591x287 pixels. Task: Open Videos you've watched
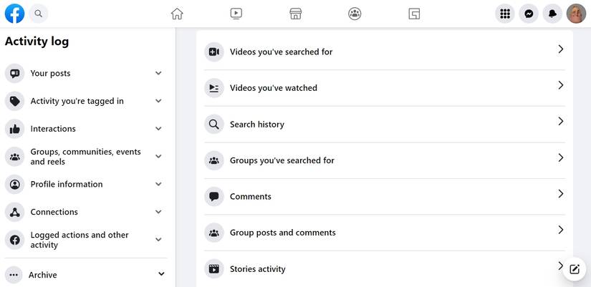385,88
